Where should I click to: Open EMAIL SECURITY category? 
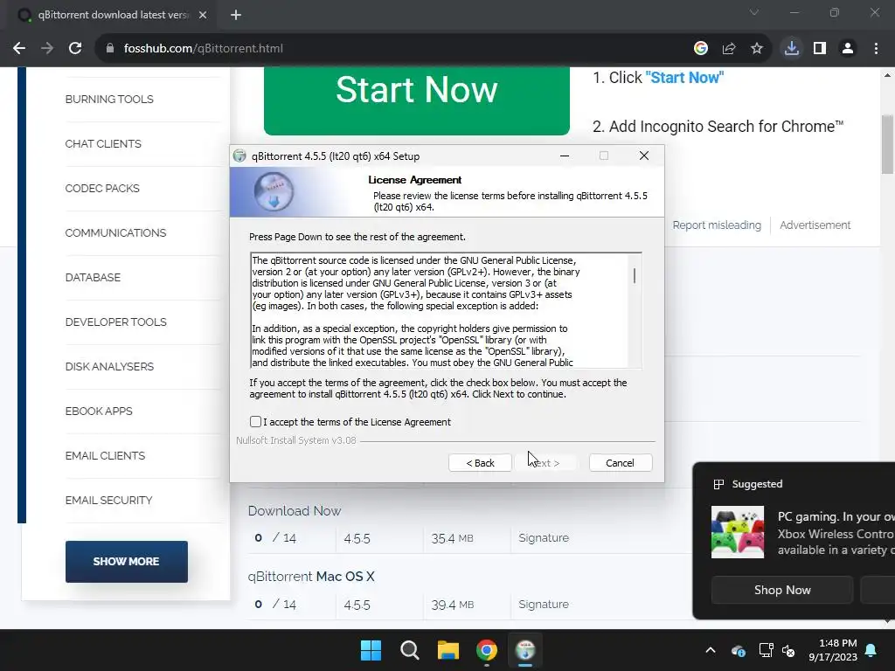(108, 500)
